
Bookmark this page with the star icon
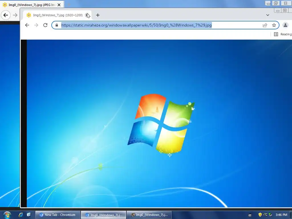click(x=274, y=25)
